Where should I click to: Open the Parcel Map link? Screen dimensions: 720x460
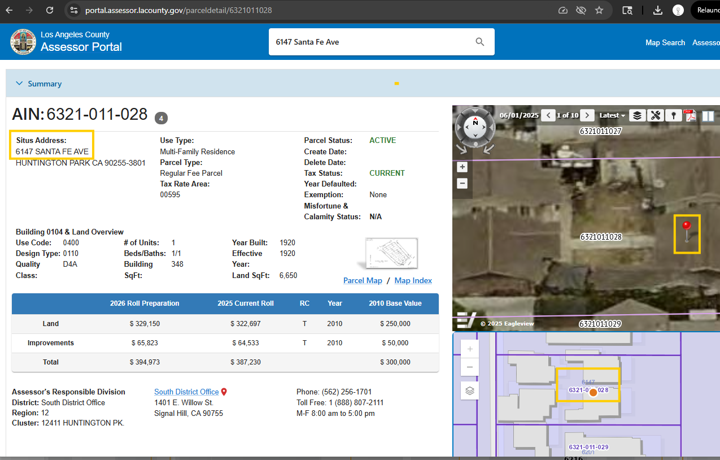click(x=363, y=280)
